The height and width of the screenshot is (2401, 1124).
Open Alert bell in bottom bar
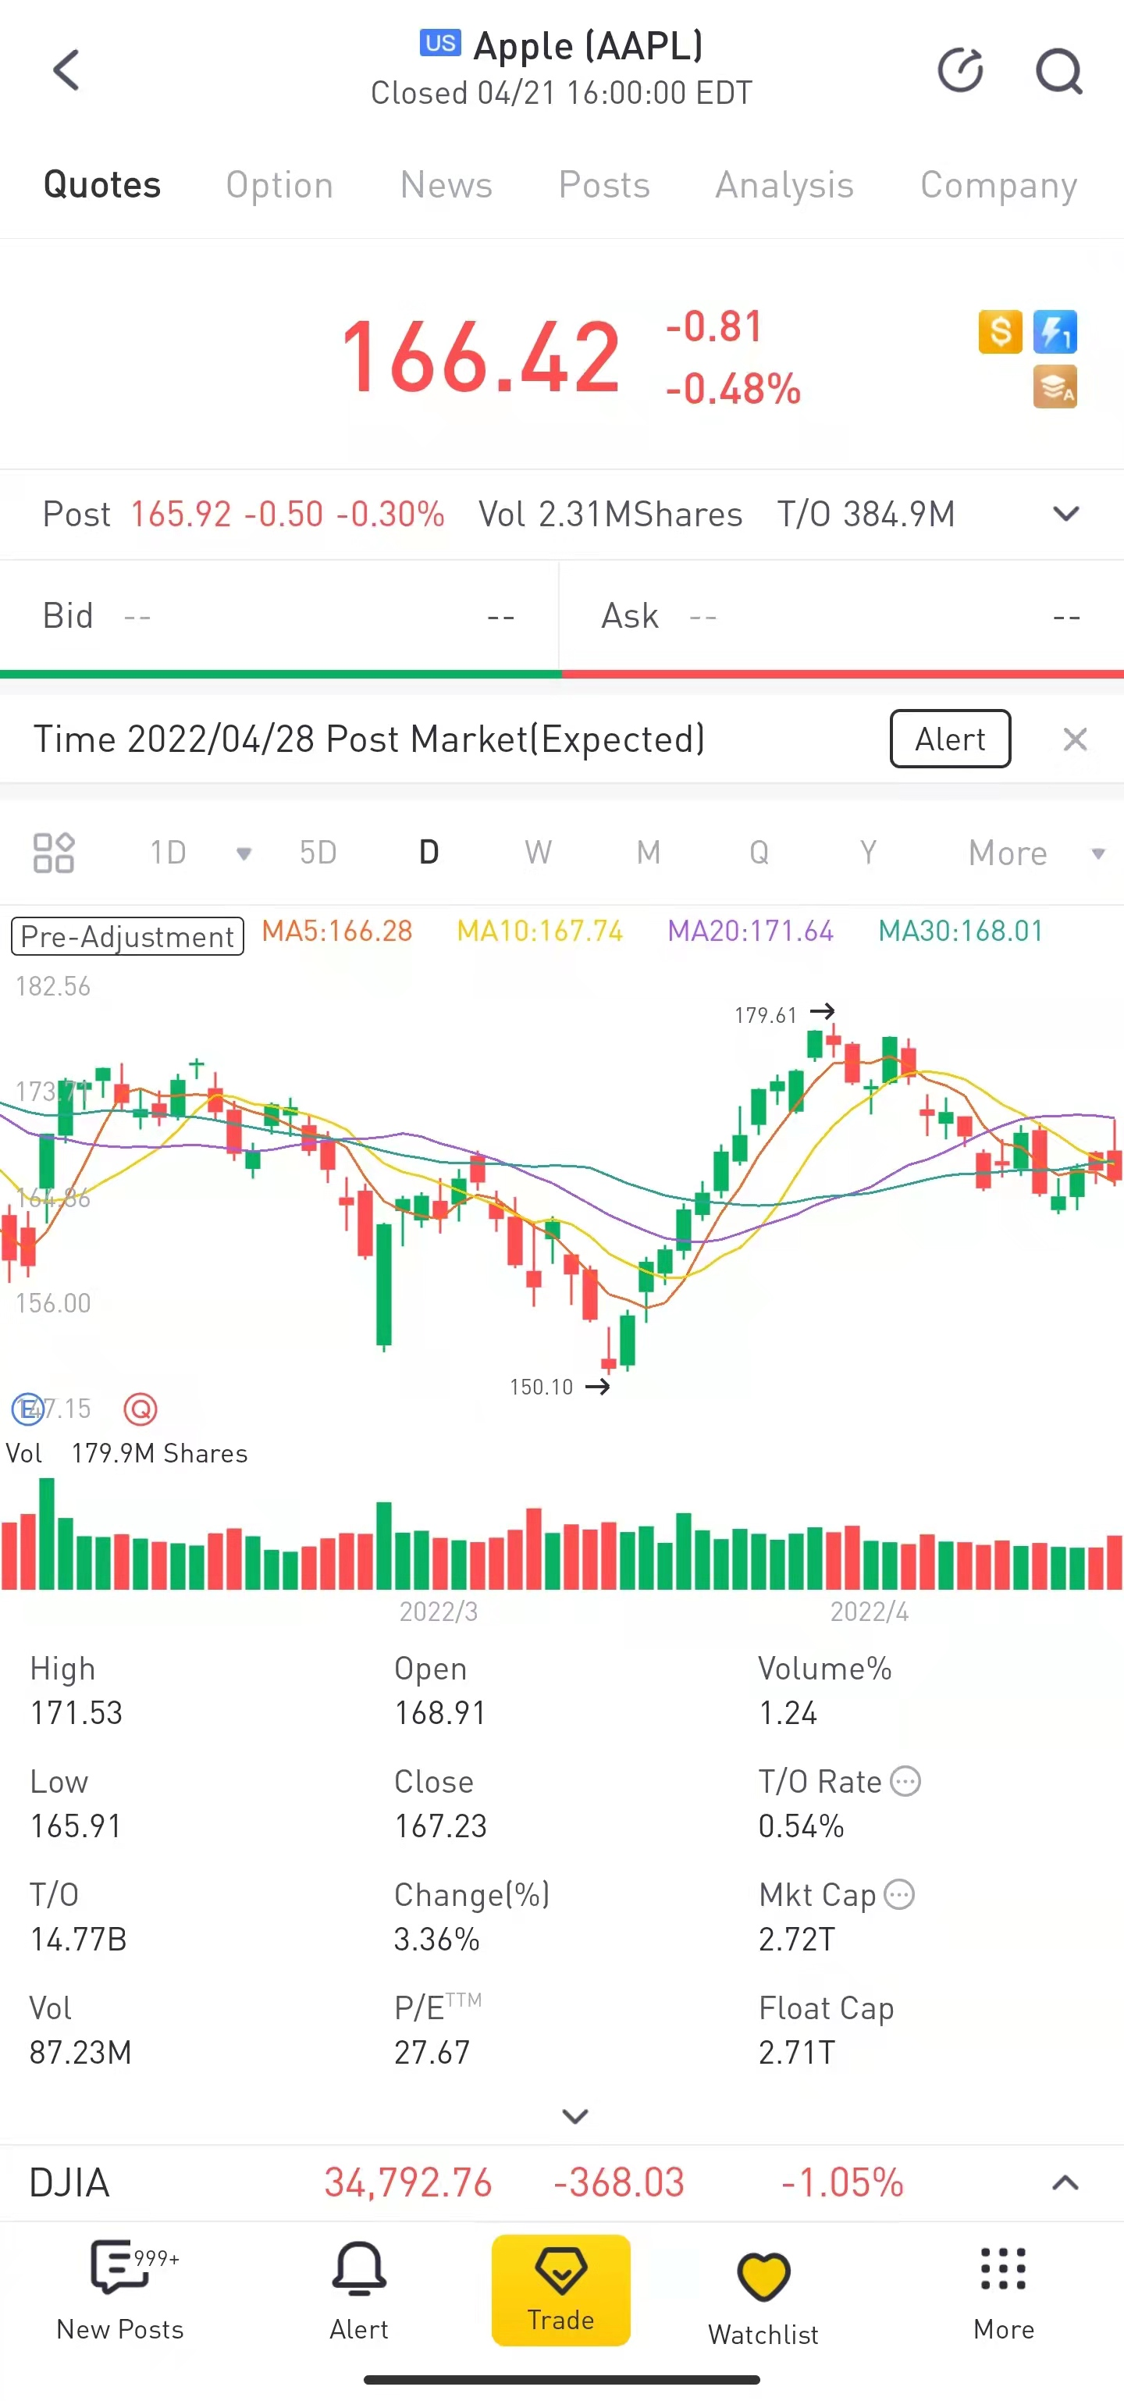click(359, 2289)
